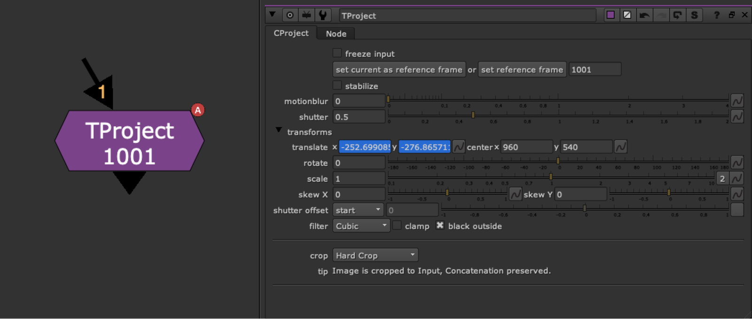This screenshot has width=752, height=319.
Task: Open the wrench edit knobs icon
Action: coord(323,15)
